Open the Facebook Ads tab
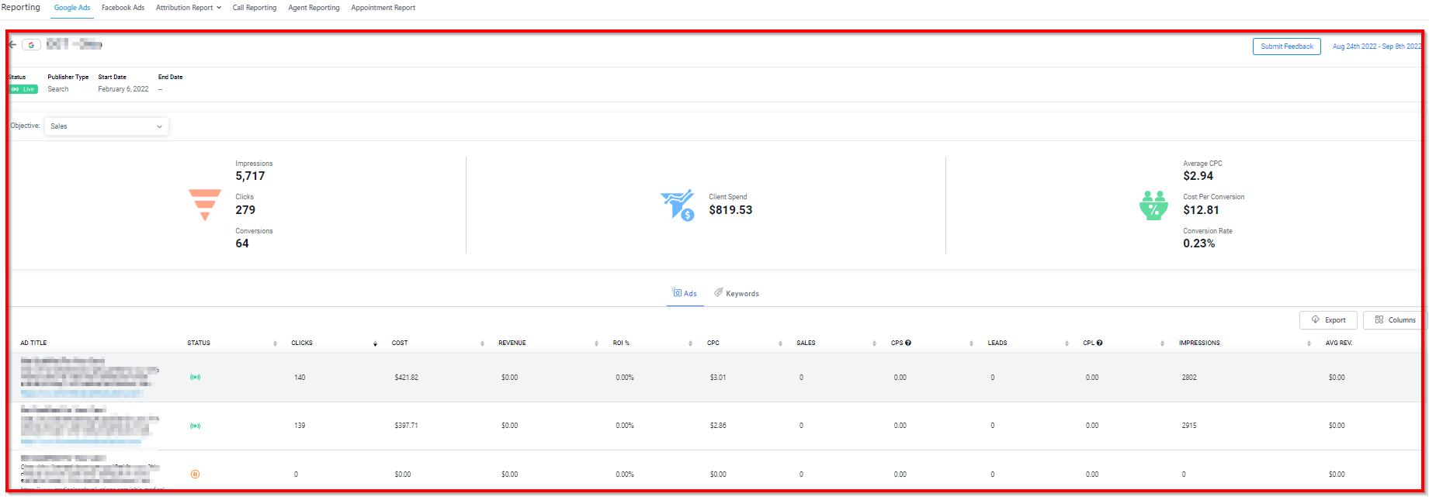The image size is (1429, 497). [123, 8]
